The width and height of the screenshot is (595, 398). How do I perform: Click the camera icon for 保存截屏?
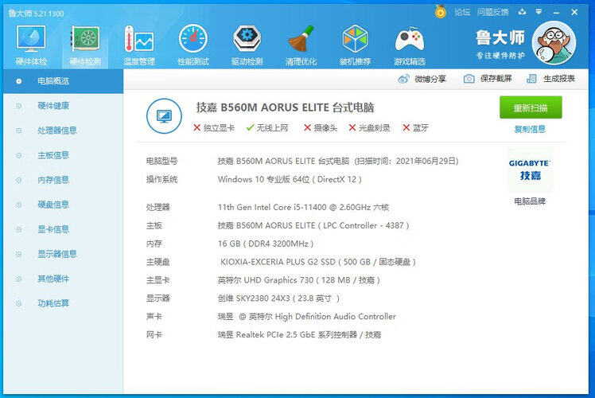pos(469,79)
